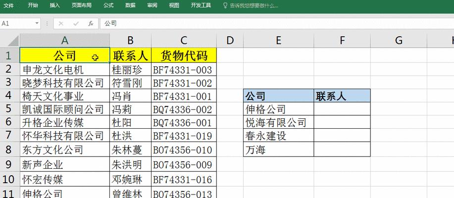Open the 公式 ribbon tab
This screenshot has height=198, width=454.
108,5
